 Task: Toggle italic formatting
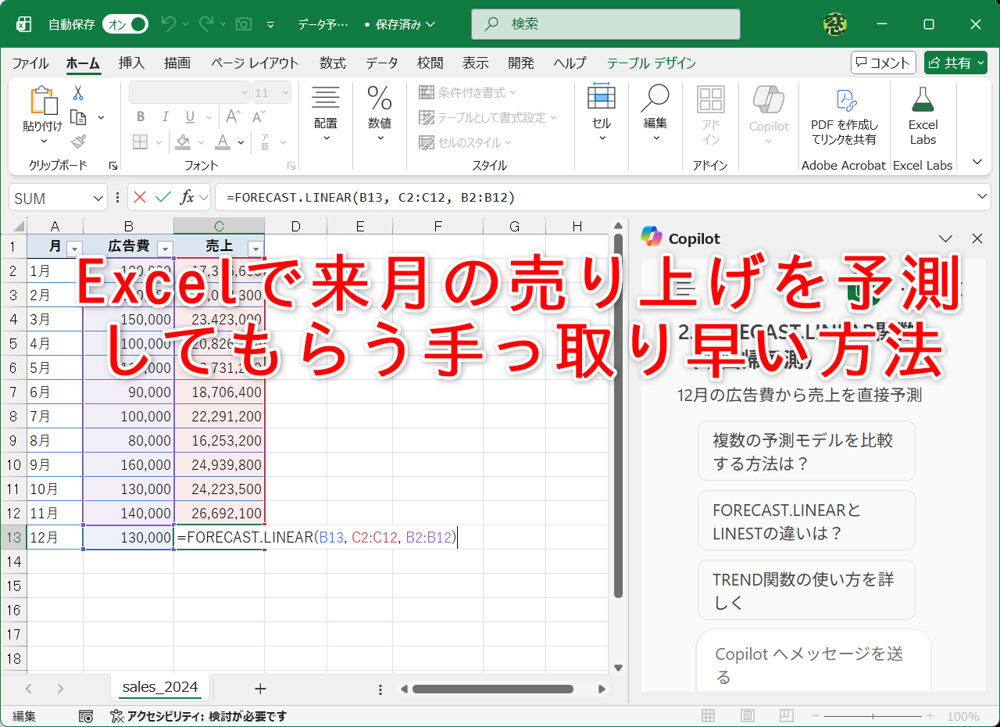tap(165, 116)
